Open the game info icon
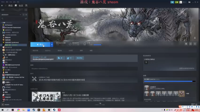Image resolution: width=200 pixels, height=112 pixels. coord(190,44)
